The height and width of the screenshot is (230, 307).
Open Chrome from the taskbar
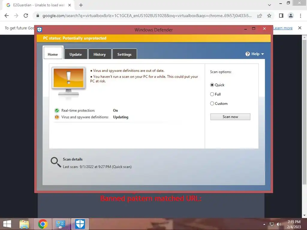pyautogui.click(x=43, y=224)
